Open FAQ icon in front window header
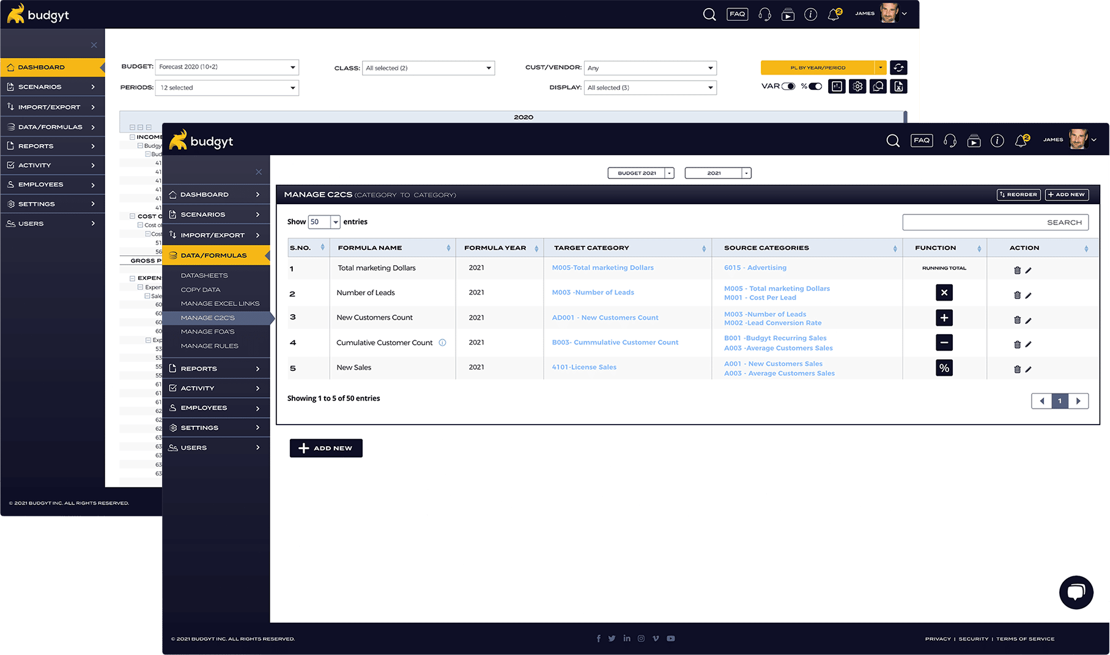The image size is (1110, 655). (922, 141)
